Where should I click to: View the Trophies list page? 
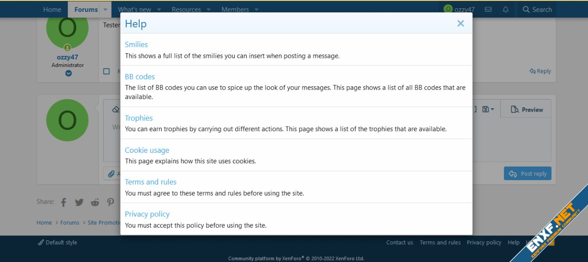point(139,118)
